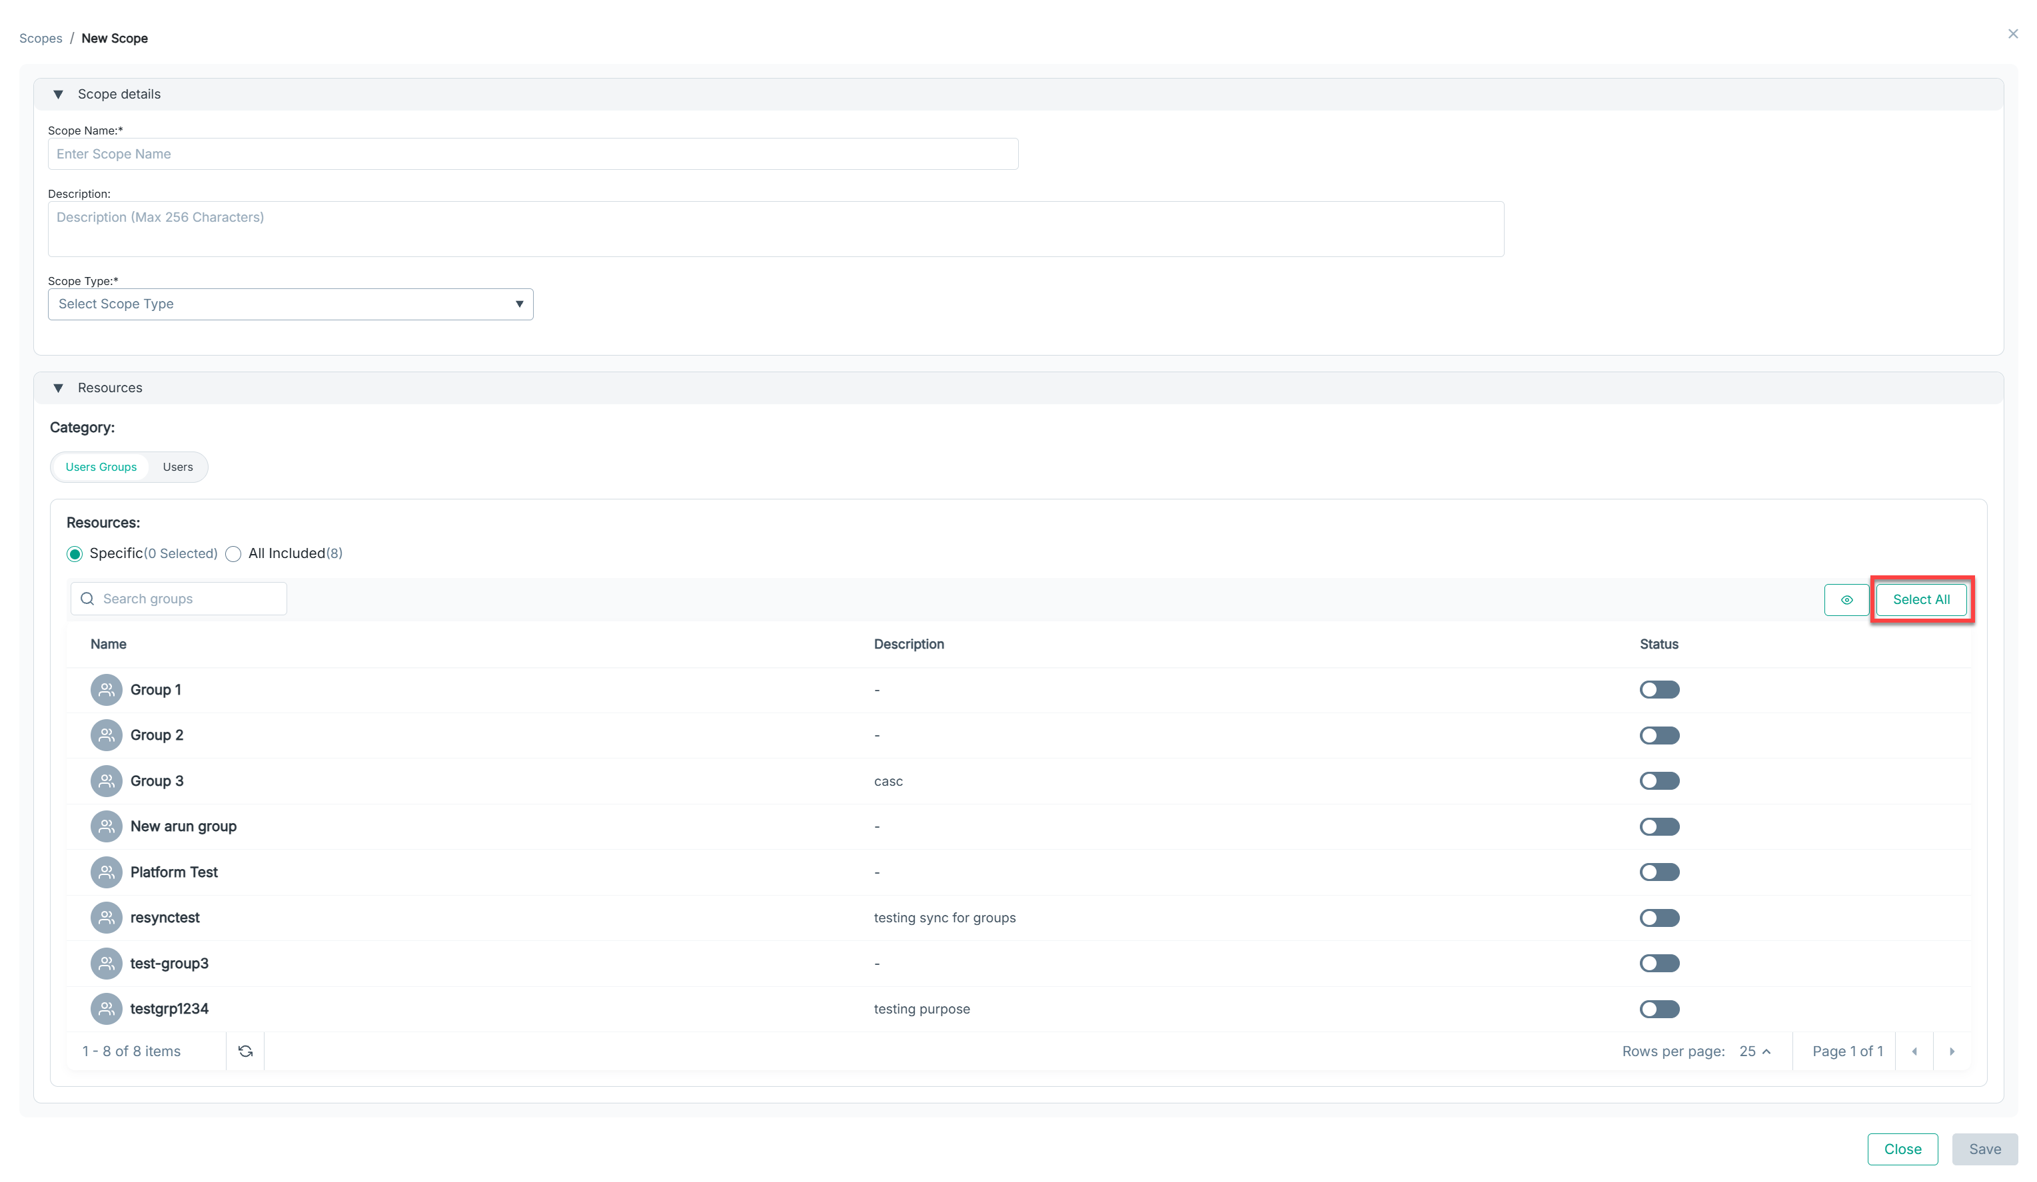Enable the Group 2 status toggle

coord(1659,735)
